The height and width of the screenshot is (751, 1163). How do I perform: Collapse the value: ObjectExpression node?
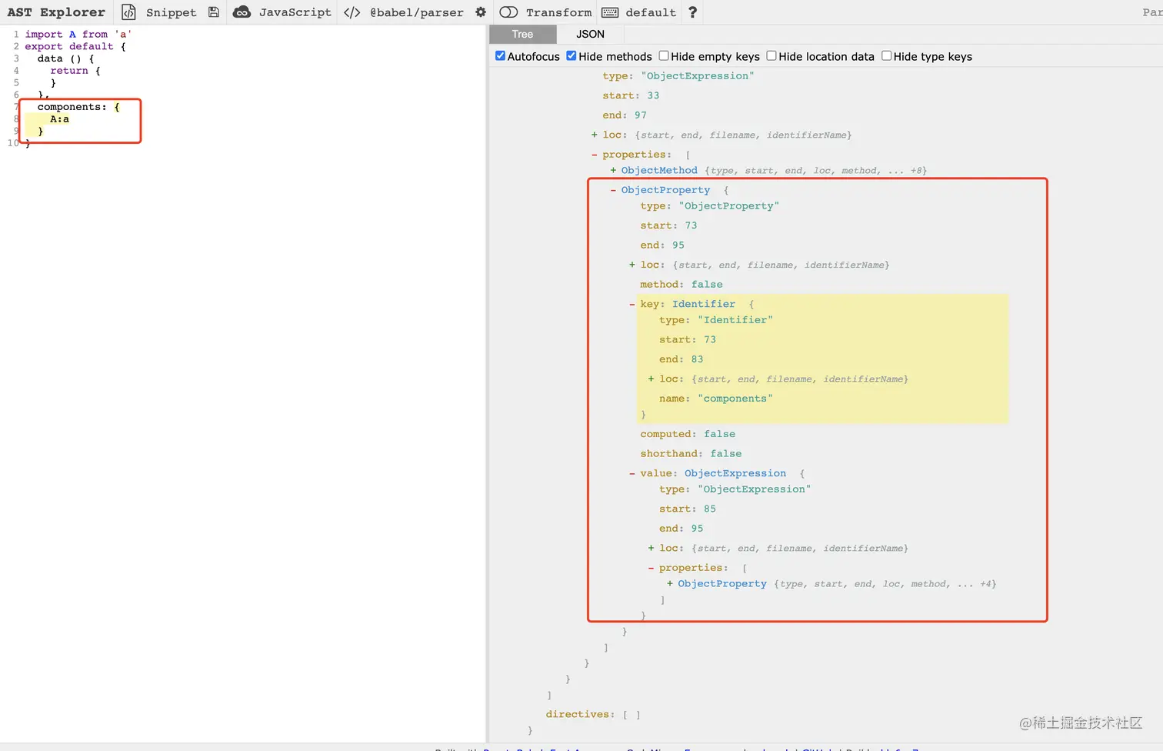(632, 473)
